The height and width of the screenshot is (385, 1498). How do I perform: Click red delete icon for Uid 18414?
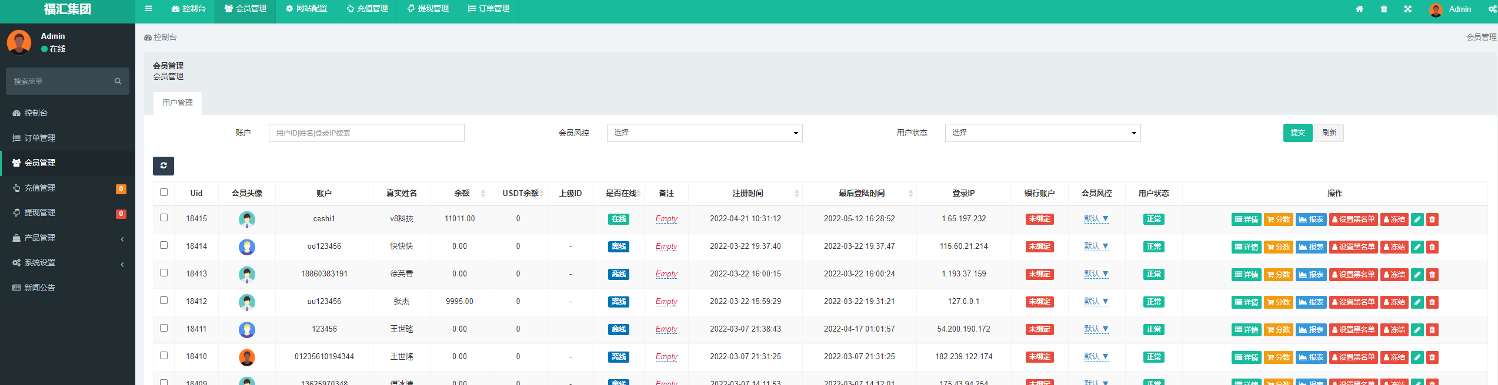pos(1432,247)
